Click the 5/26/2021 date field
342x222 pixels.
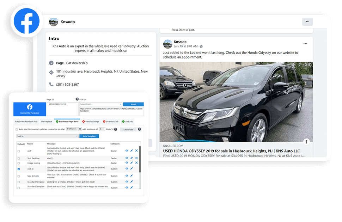[72, 129]
